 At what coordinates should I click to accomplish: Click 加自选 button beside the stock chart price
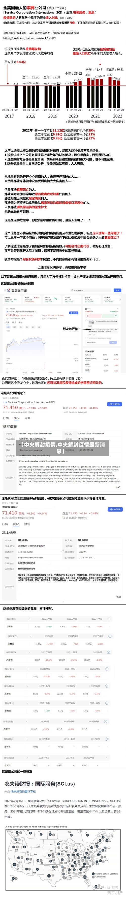pos(74,313)
